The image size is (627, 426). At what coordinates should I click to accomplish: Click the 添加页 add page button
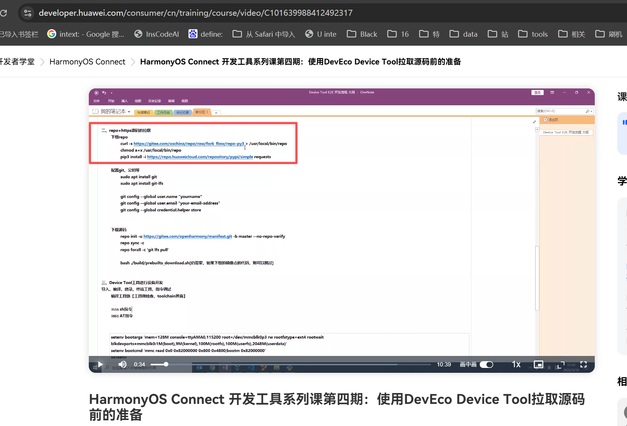(x=551, y=120)
